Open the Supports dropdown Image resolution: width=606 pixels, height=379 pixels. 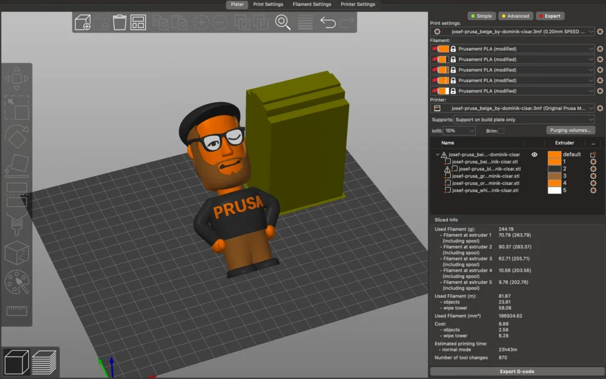[x=524, y=120]
